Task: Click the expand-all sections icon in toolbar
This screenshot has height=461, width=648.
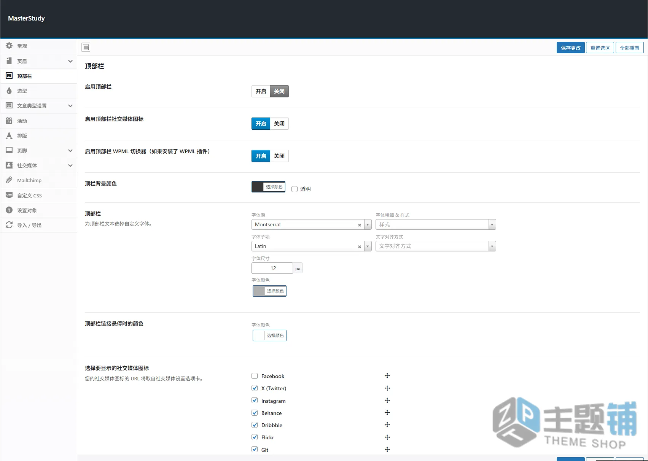Action: [86, 47]
